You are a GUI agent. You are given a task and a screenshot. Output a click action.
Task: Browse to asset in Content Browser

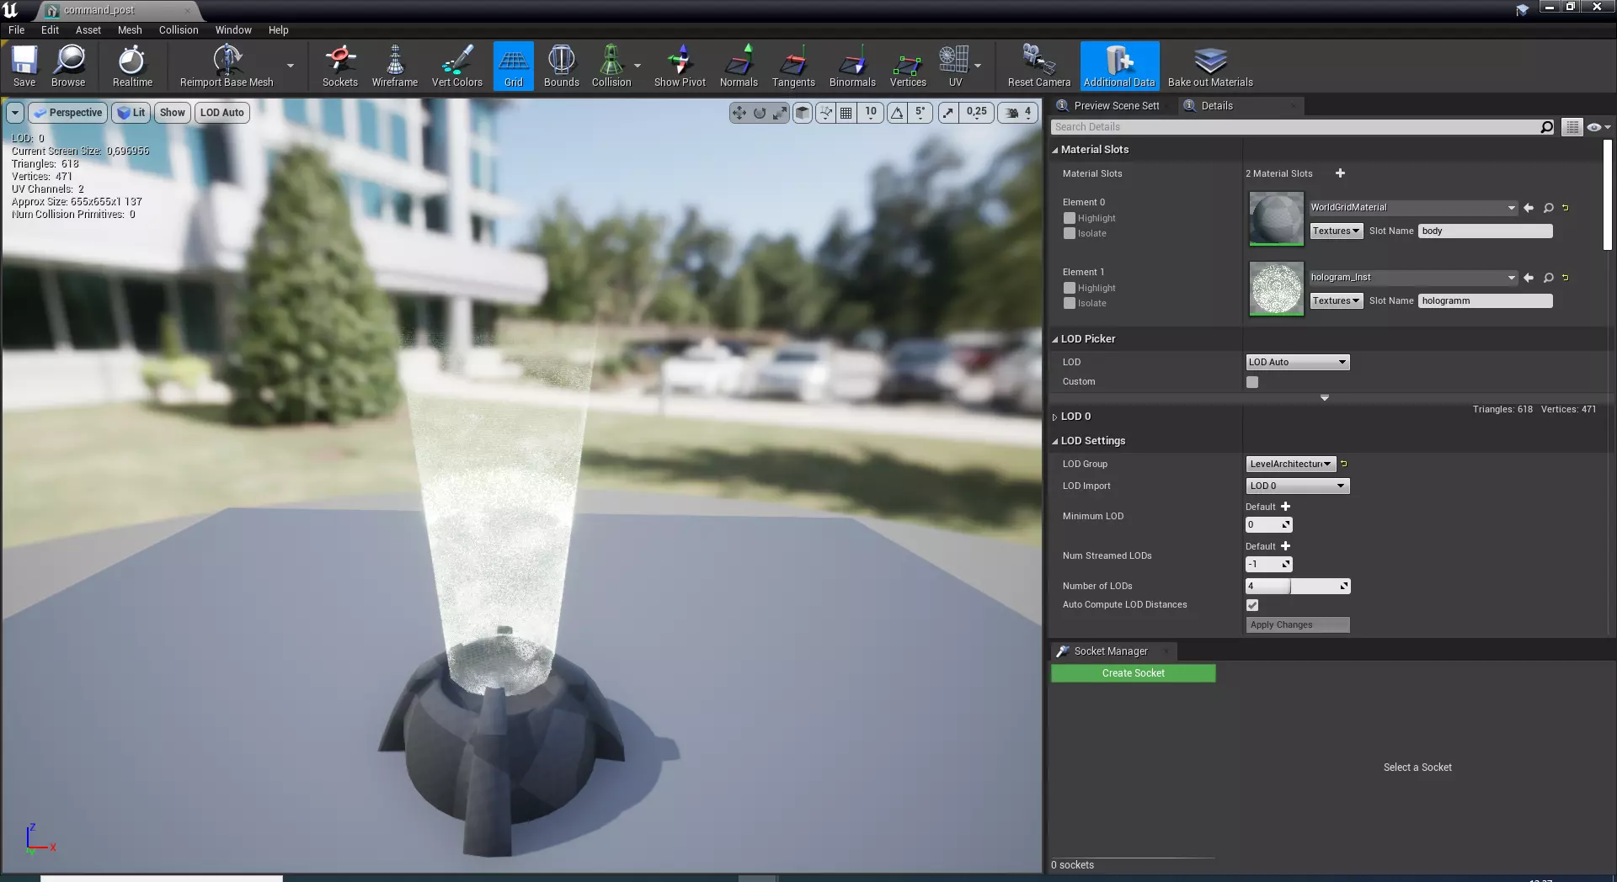tap(68, 66)
